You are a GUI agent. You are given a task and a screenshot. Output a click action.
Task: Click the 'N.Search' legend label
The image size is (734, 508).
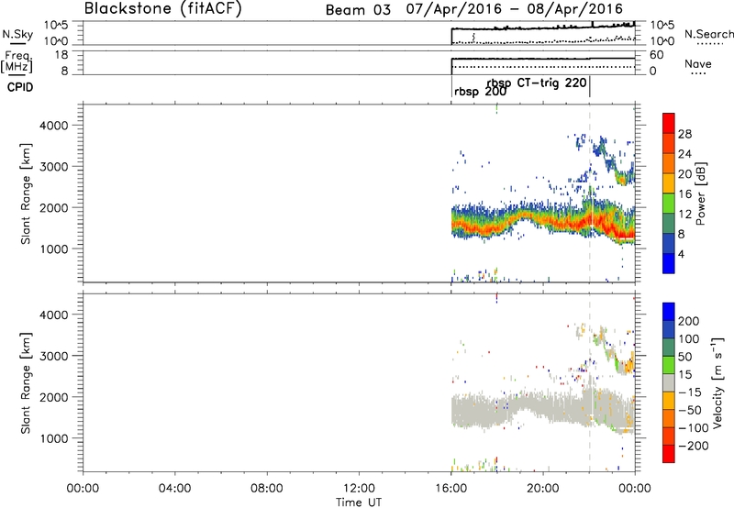pyautogui.click(x=708, y=34)
